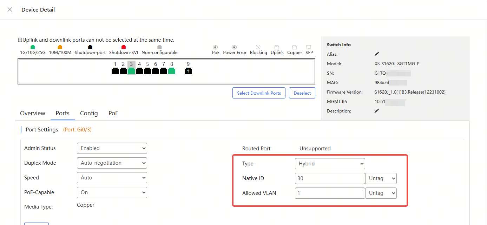Open PoE-Capable On/Off dropdown
Image resolution: width=487 pixels, height=225 pixels.
[x=112, y=192]
